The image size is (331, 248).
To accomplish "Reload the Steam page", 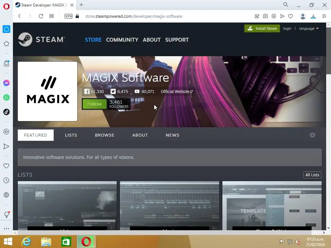I will [41, 16].
